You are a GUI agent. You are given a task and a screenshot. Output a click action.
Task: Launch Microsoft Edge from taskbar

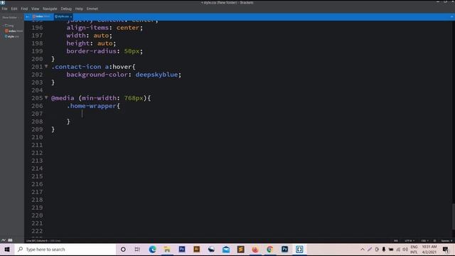(x=152, y=250)
